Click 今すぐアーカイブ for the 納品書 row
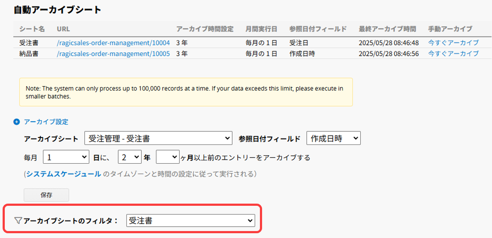492x238 pixels. click(x=453, y=54)
